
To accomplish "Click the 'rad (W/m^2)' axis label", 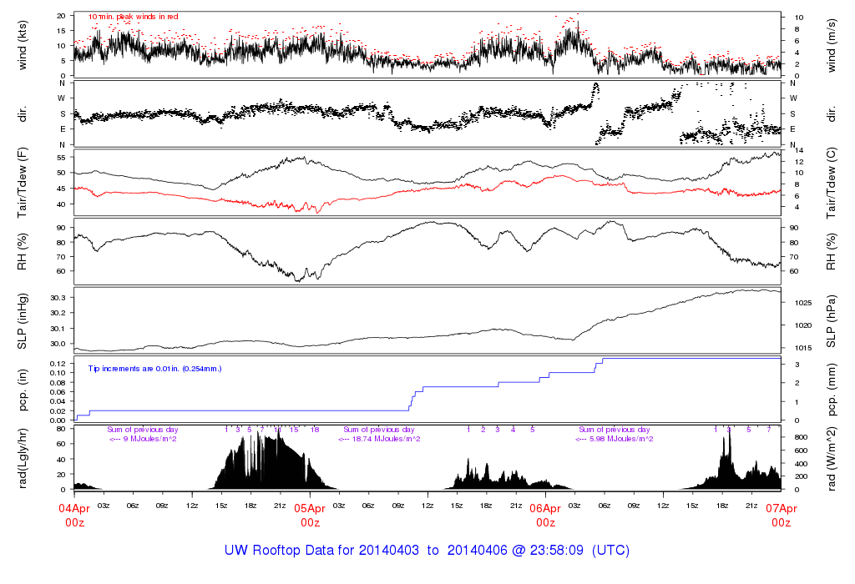I will click(x=831, y=459).
